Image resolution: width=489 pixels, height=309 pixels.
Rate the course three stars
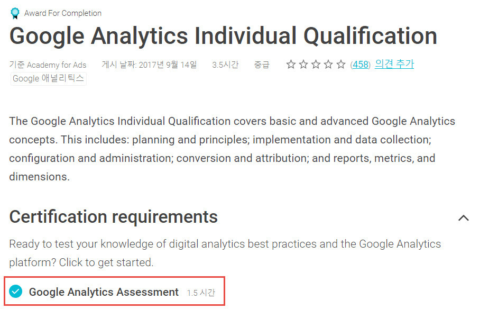[316, 65]
